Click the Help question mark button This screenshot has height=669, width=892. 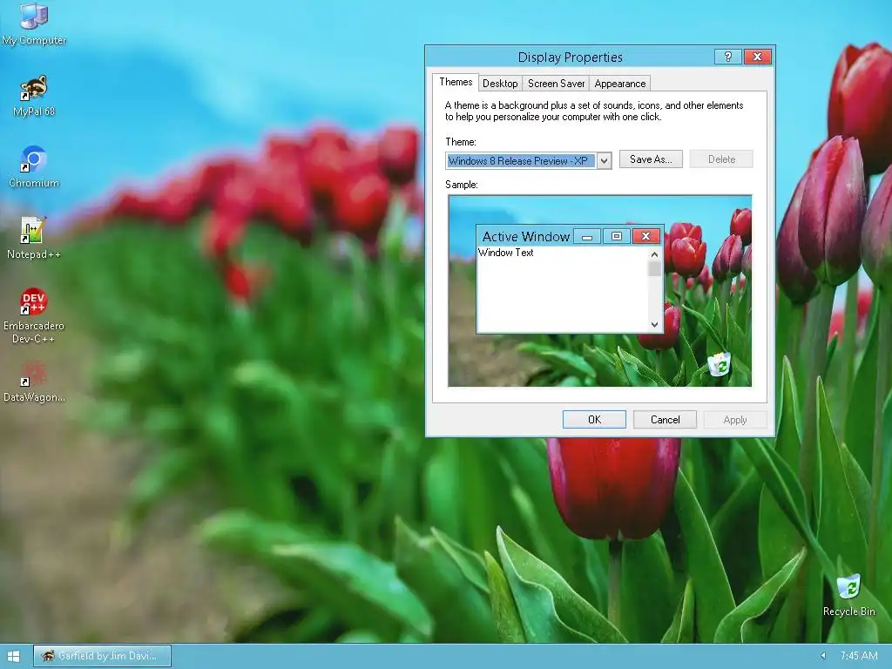[x=728, y=57]
